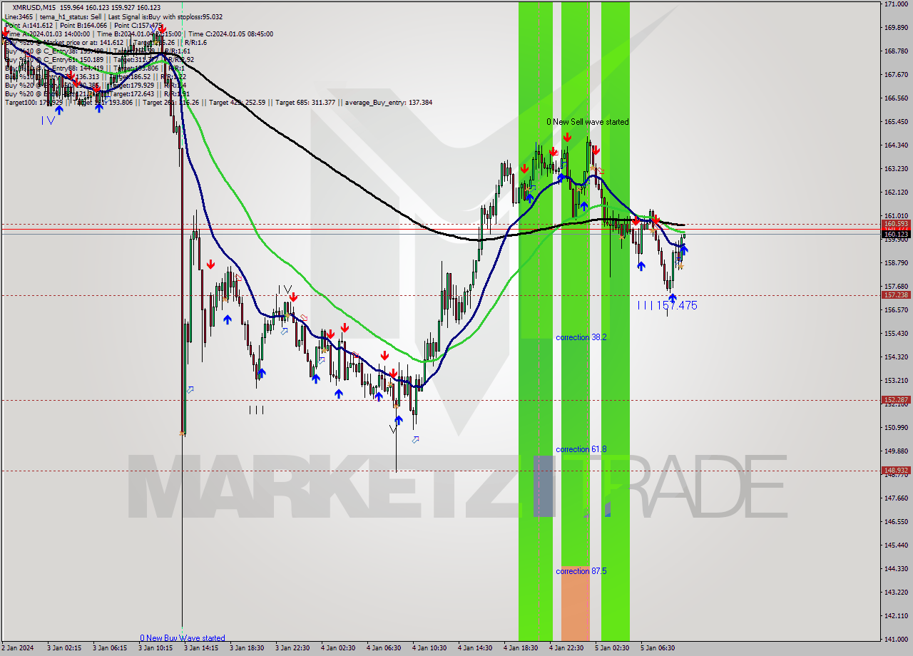Click the red 152.287 price level tag
The width and height of the screenshot is (913, 656).
click(x=896, y=400)
